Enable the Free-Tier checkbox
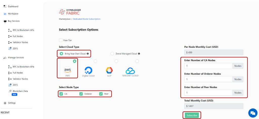Screen dimensions: 259x119 [x=61, y=40]
